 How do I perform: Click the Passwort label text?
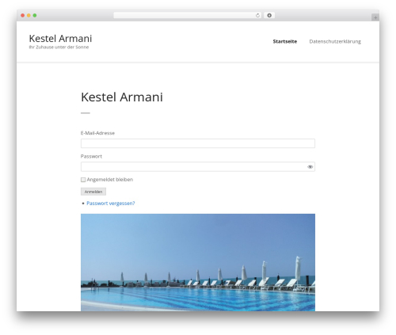point(91,156)
